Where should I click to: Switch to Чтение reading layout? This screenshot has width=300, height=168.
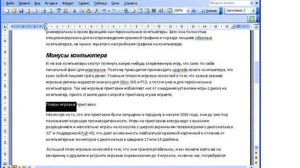click(209, 11)
